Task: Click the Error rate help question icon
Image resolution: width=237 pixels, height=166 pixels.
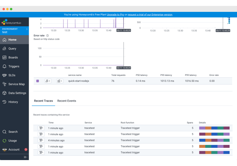Action: pyautogui.click(x=47, y=36)
